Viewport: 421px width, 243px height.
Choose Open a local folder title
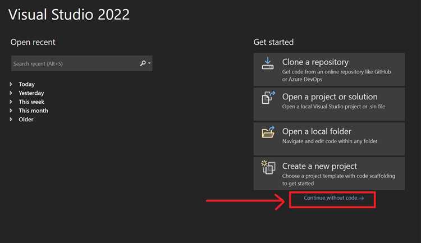tap(317, 131)
